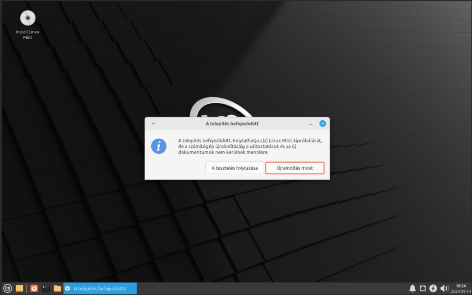Click the dialog message text paragraph
The width and height of the screenshot is (472, 295).
(250, 146)
